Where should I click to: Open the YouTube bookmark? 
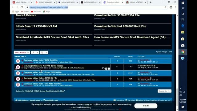(x=36, y=12)
